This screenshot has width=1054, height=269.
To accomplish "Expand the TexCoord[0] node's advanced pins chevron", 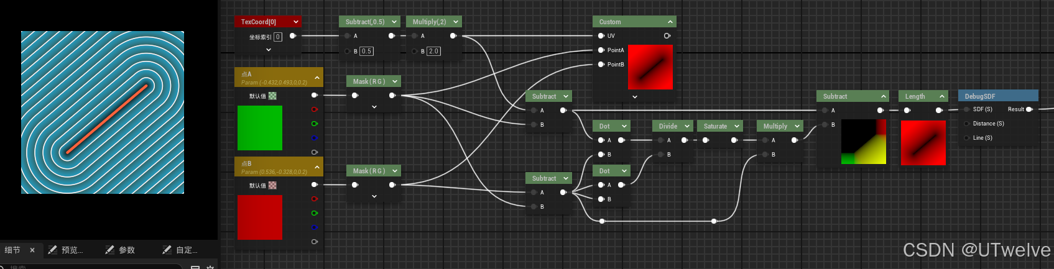I will pyautogui.click(x=269, y=50).
